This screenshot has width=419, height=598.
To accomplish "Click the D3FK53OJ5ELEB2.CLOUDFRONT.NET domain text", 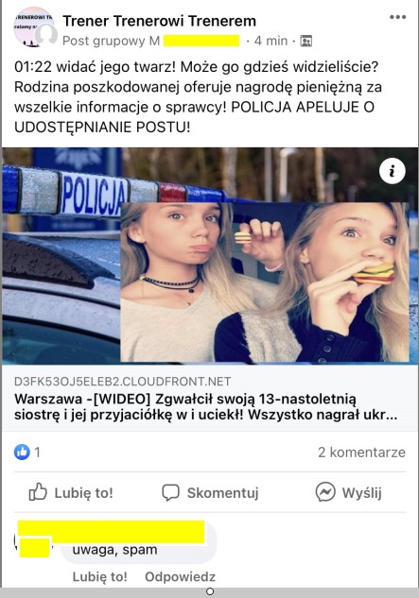I will (122, 382).
